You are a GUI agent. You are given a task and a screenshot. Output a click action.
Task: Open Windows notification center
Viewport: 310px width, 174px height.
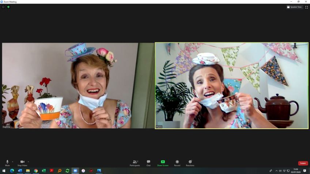pos(305,171)
